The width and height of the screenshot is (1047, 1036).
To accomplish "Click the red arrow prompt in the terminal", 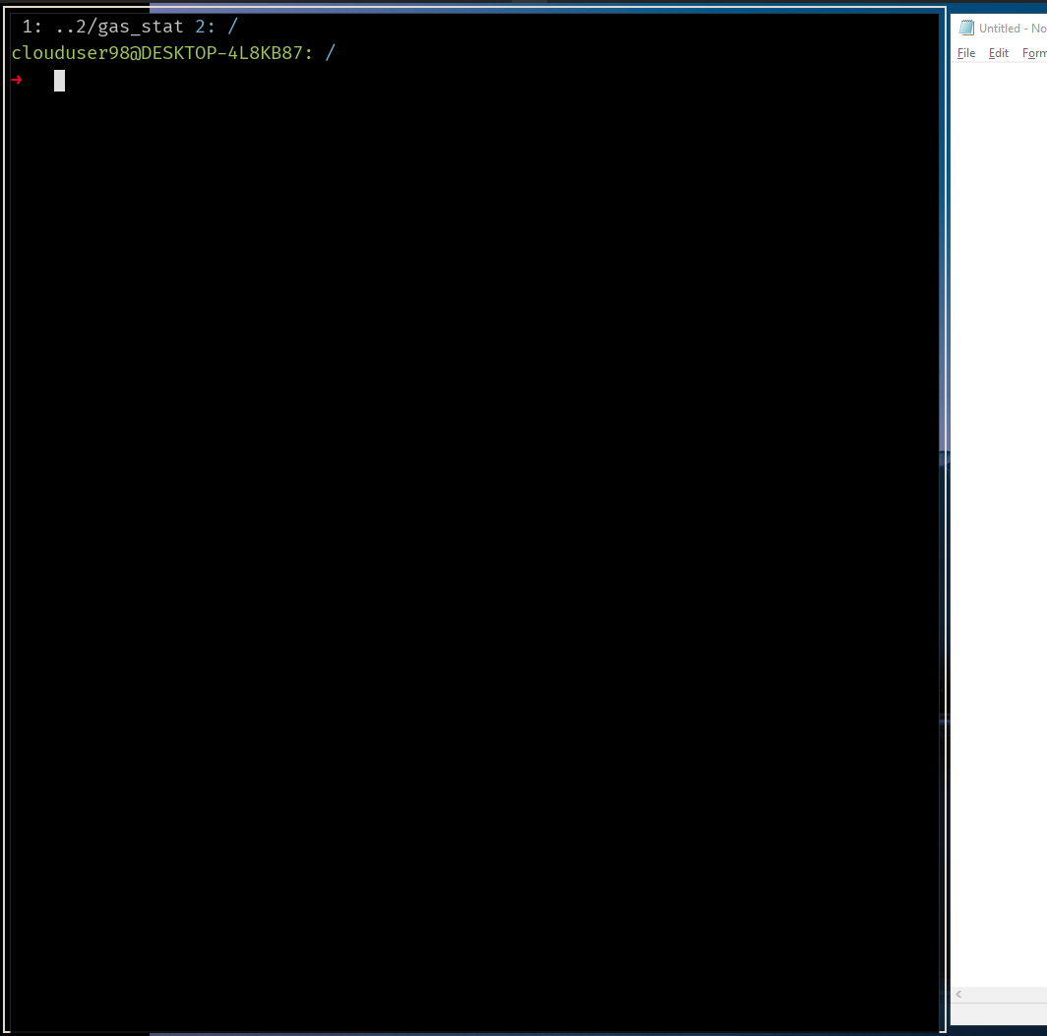I will [x=16, y=81].
